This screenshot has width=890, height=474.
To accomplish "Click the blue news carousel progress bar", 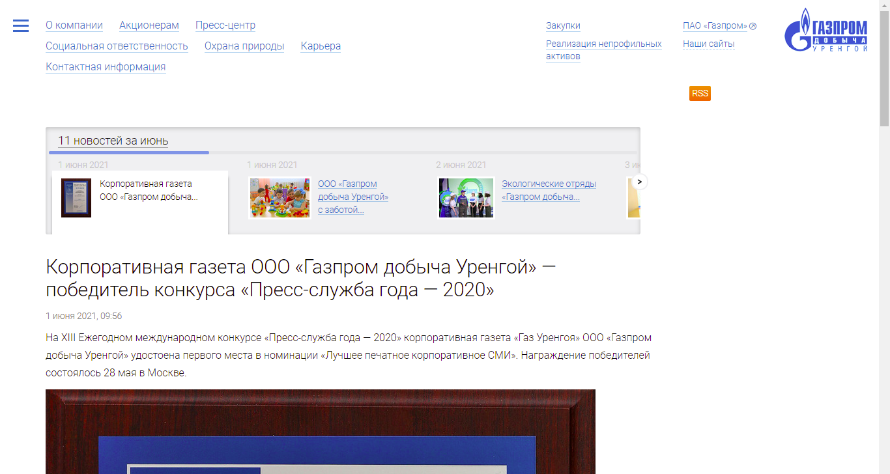I will tap(129, 152).
